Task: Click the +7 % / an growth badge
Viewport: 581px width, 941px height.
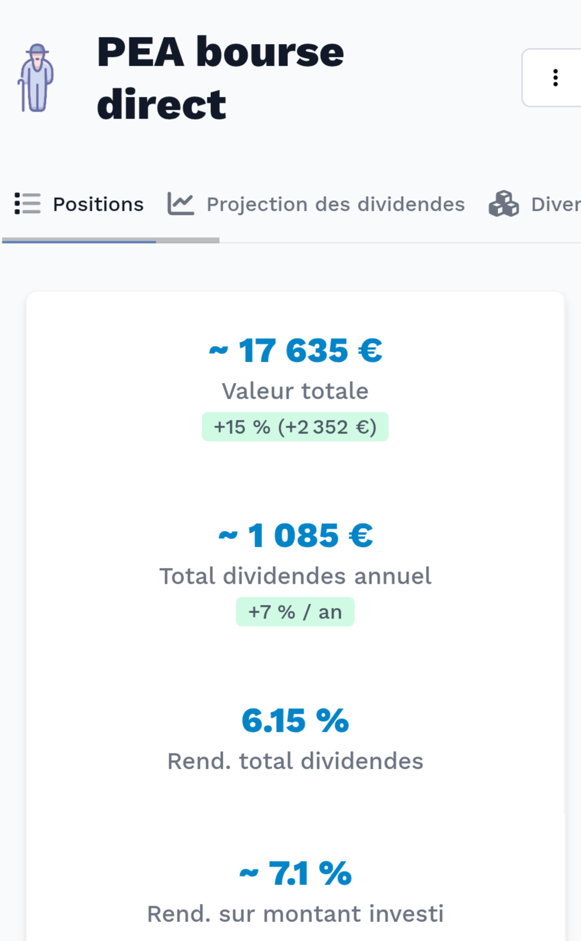Action: click(295, 612)
